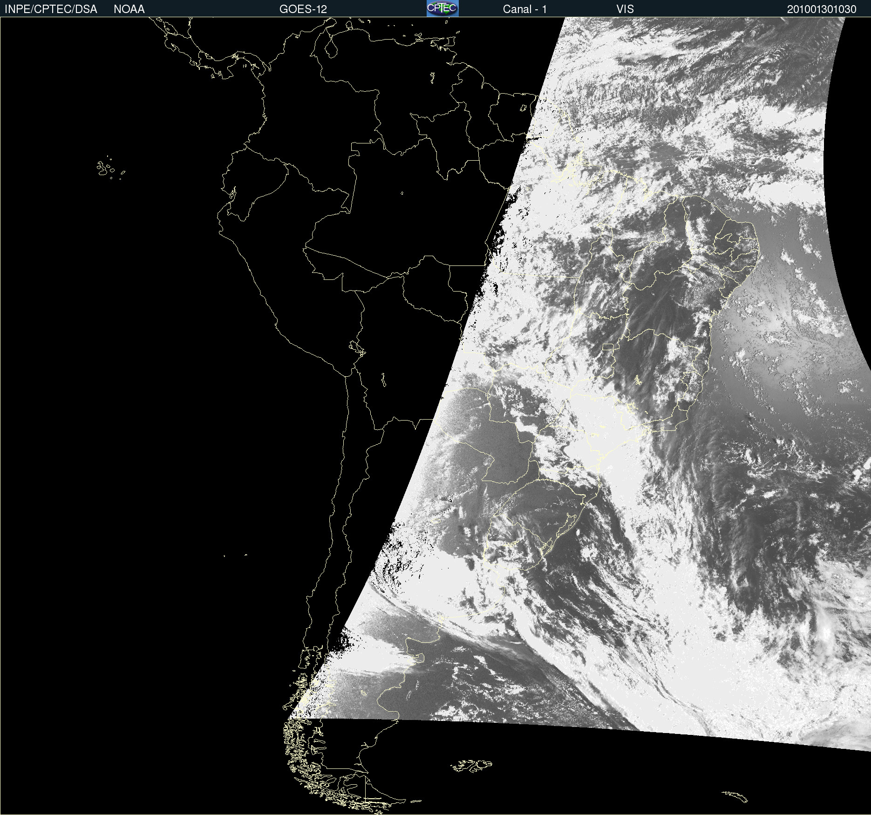Click the GOES-12 satellite label
This screenshot has height=815, width=871.
tap(303, 9)
